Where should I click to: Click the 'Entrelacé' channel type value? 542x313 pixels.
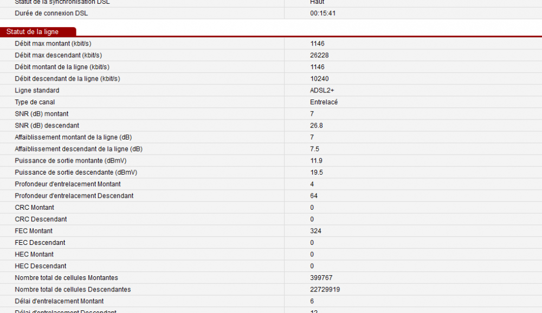[324, 102]
